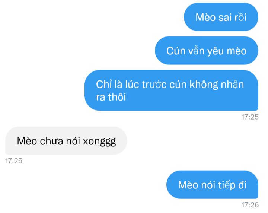Click the word "không" in the long message
The width and height of the screenshot is (268, 213).
click(204, 85)
